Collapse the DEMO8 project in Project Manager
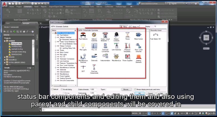The width and height of the screenshot is (217, 117). [x=5, y=41]
